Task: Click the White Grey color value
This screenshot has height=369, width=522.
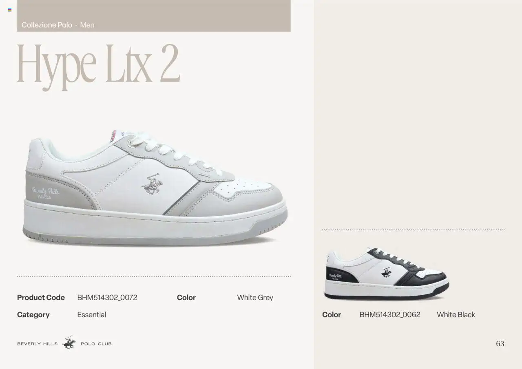Action: pos(255,298)
